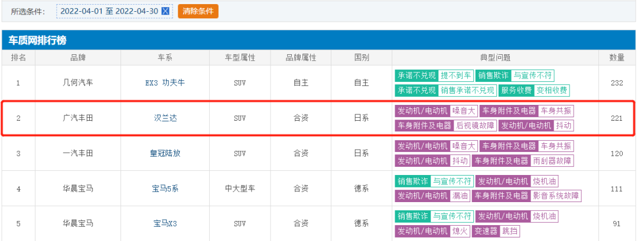Click 车身共振 tag in 汉兰达 row
This screenshot has width=638, height=241.
click(556, 111)
